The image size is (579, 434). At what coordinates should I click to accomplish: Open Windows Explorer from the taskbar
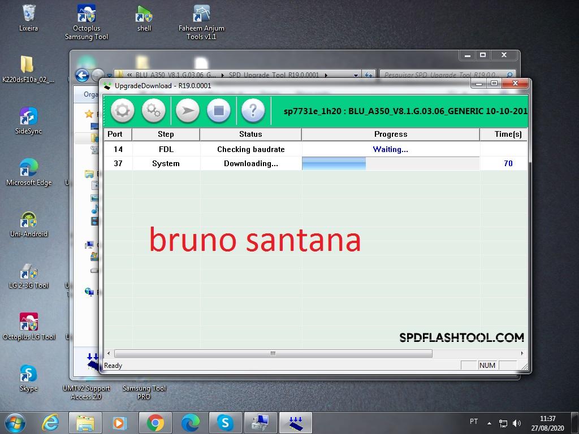pyautogui.click(x=85, y=423)
